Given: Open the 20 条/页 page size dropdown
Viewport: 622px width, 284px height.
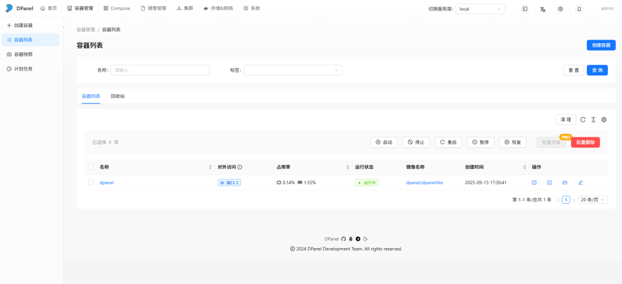Looking at the screenshot, I should 592,199.
